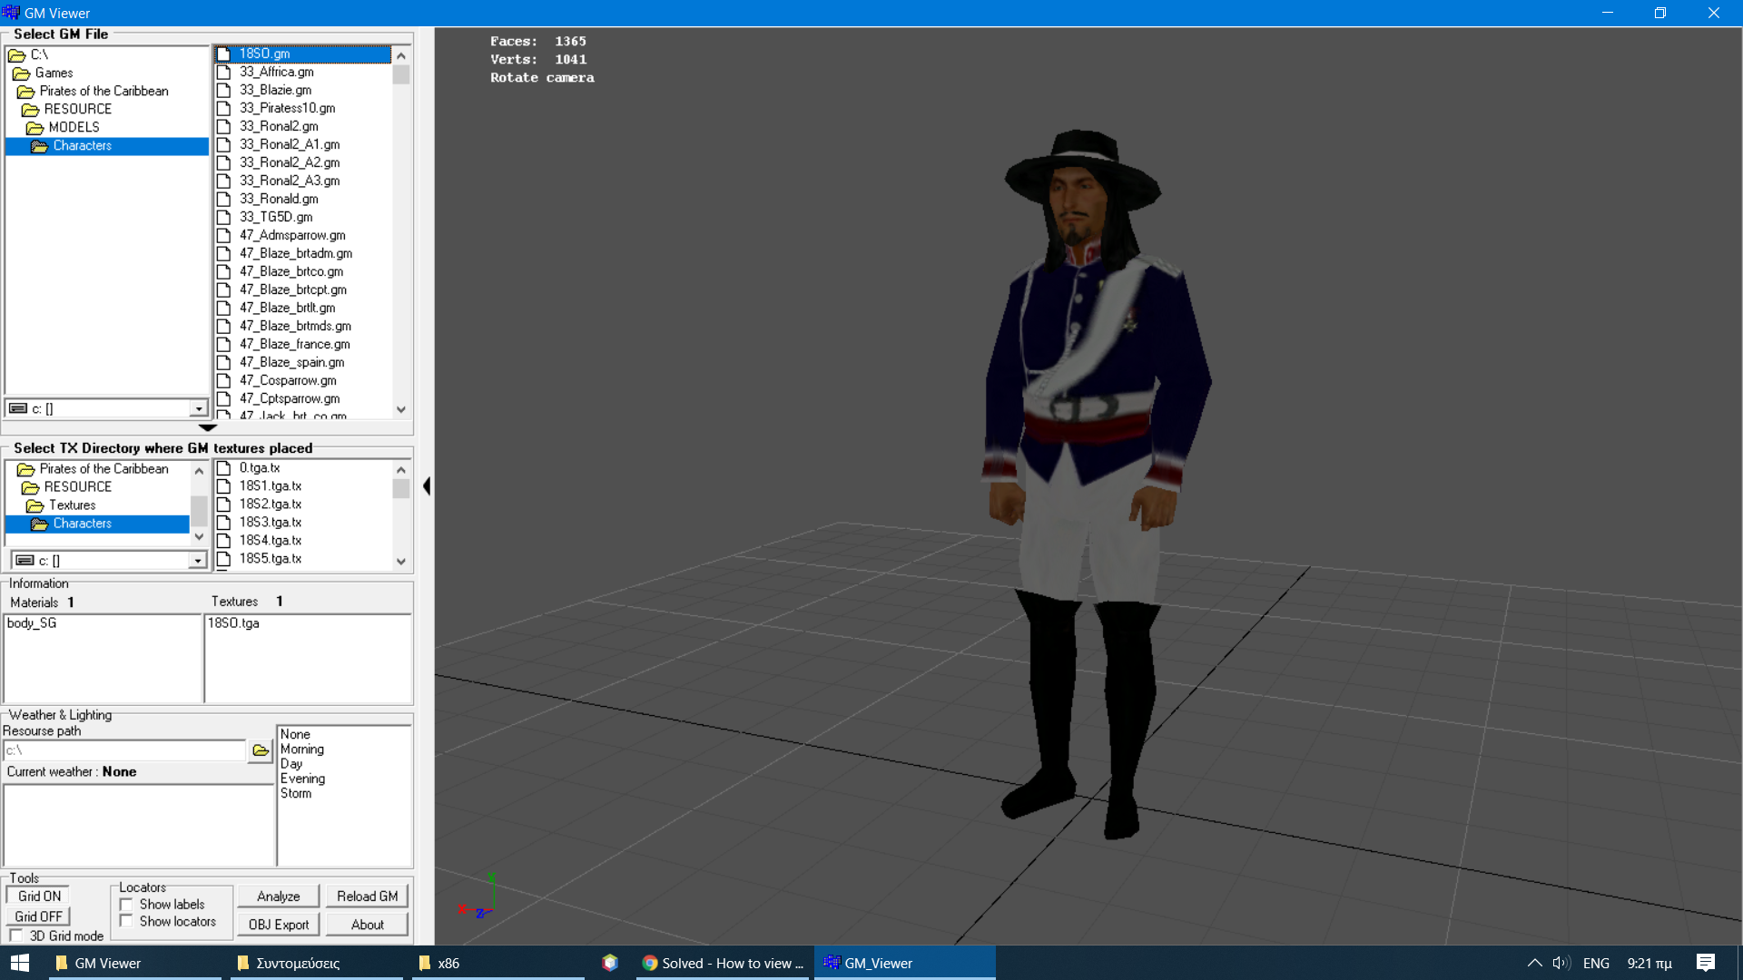1743x980 pixels.
Task: Select the 18S1.tga.tx texture file
Action: click(x=271, y=486)
